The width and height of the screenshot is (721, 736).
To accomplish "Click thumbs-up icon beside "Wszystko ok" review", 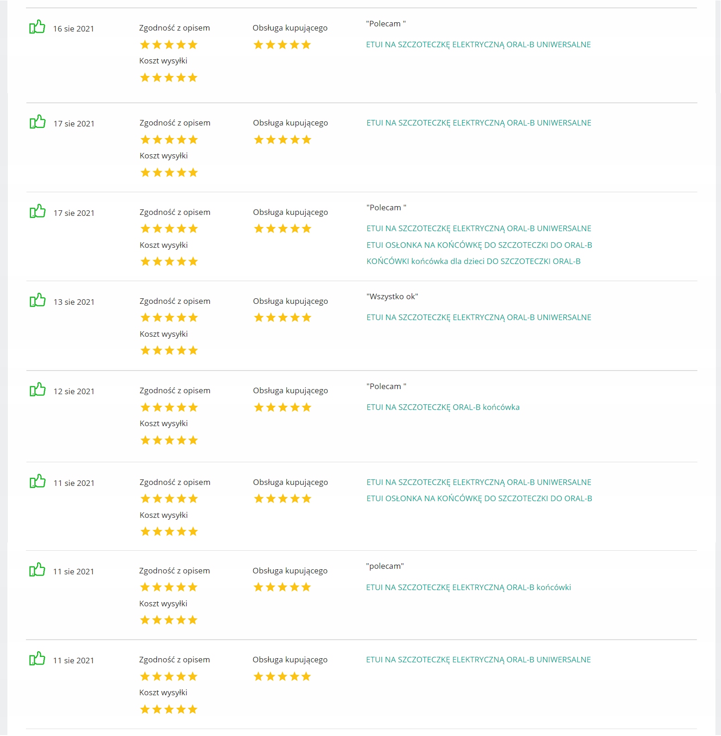I will [x=38, y=301].
